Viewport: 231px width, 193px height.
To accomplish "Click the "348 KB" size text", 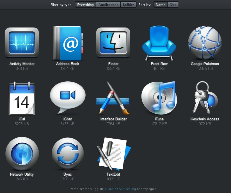I will (x=22, y=69).
